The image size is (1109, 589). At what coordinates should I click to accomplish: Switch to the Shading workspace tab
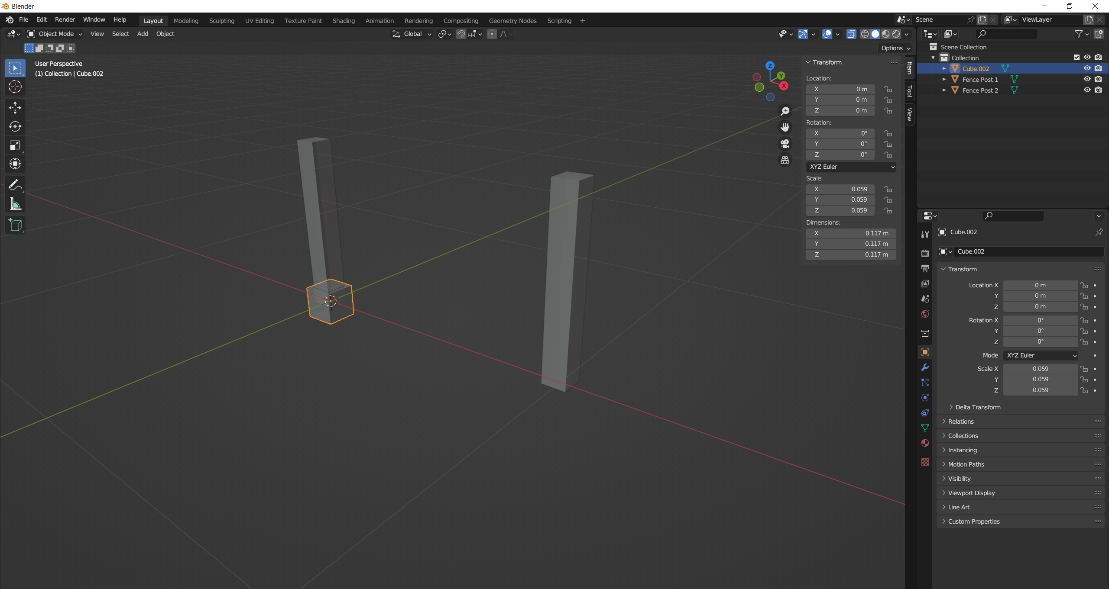(343, 21)
